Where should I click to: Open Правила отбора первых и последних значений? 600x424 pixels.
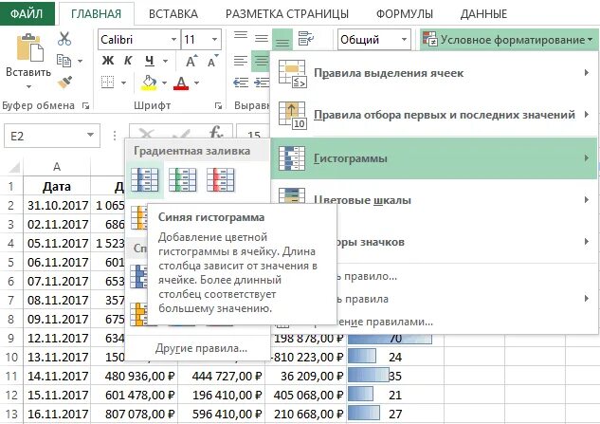[434, 114]
